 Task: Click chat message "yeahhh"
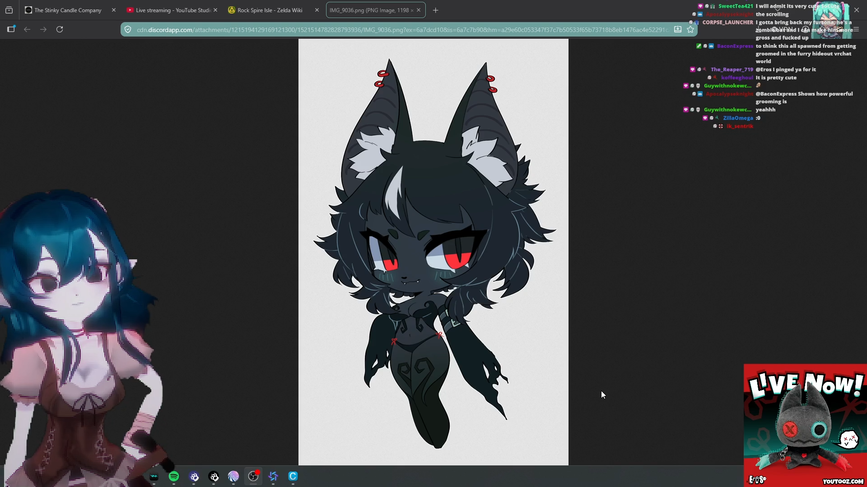(765, 110)
